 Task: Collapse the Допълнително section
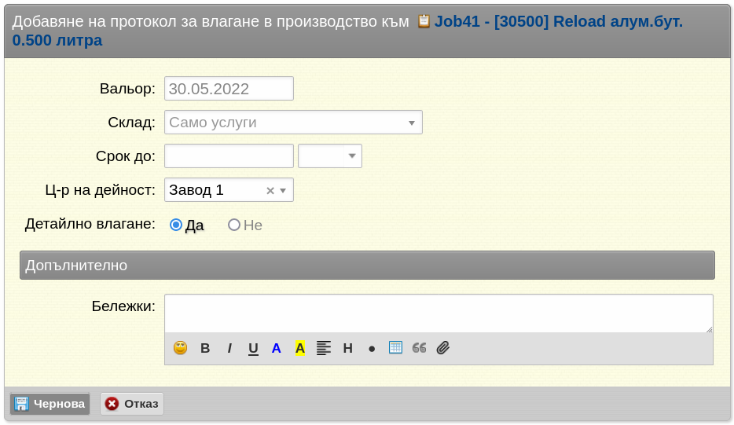point(367,266)
